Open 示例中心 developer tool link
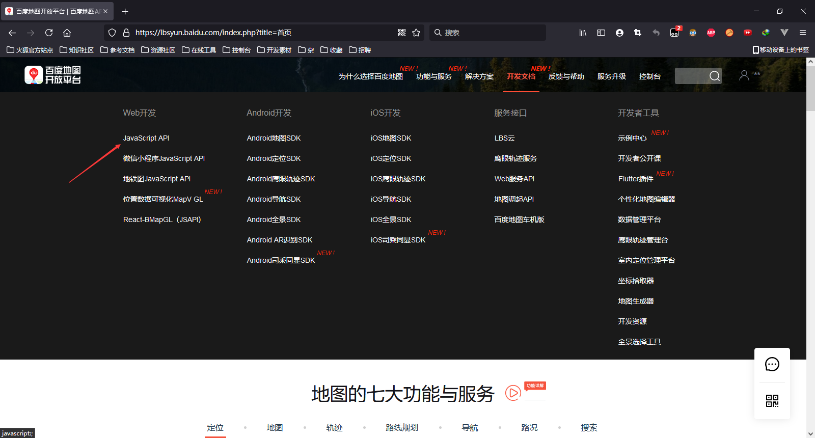815x438 pixels. [x=632, y=138]
